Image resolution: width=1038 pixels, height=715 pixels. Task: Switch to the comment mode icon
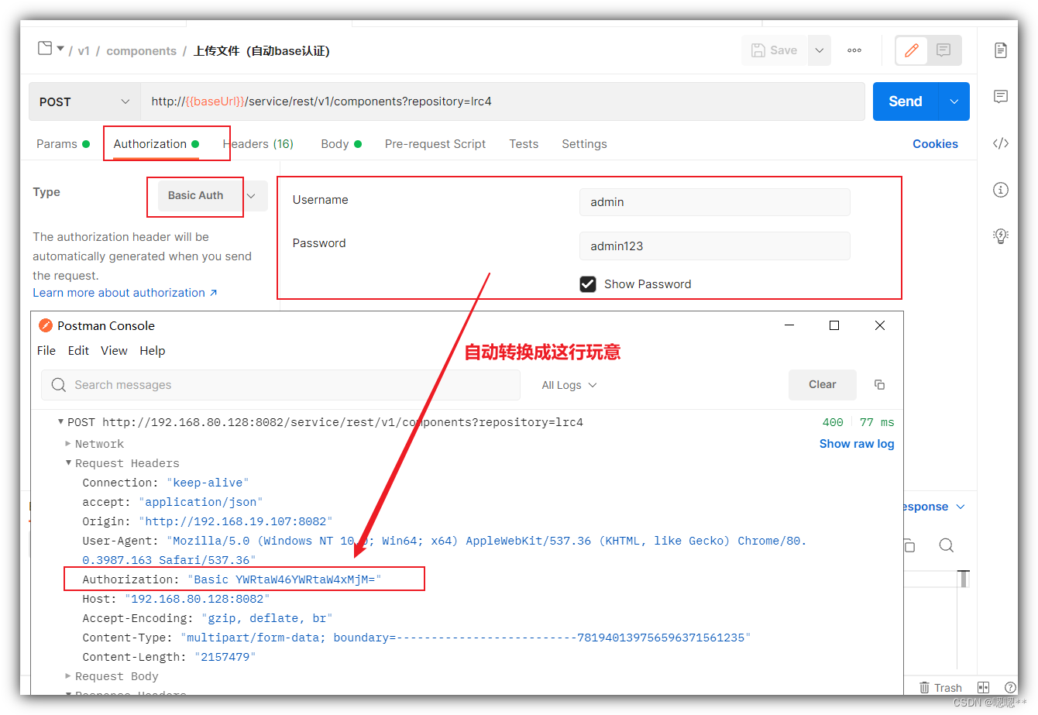(943, 50)
